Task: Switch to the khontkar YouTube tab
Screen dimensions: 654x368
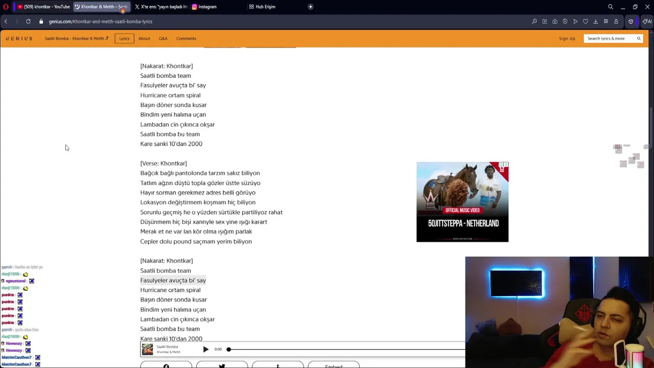Action: coord(43,7)
